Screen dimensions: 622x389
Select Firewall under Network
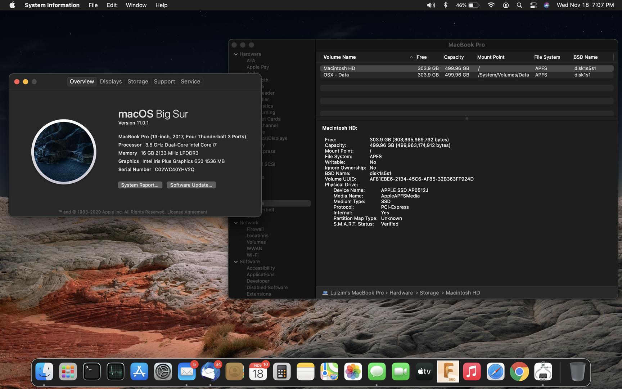tap(255, 229)
